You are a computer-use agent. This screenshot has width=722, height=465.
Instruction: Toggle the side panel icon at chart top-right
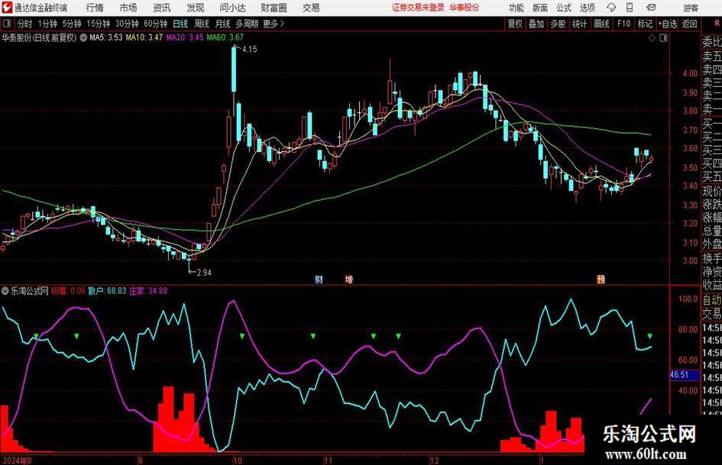663,38
